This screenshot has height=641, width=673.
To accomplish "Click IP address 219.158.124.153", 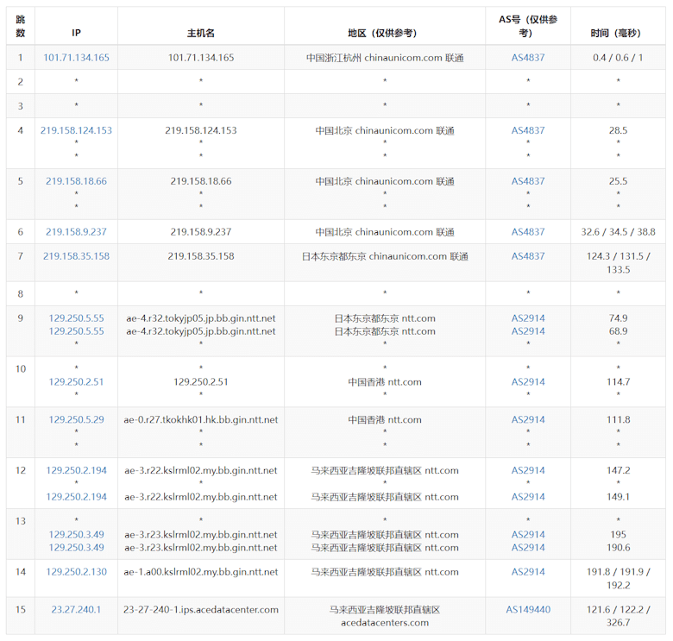I will click(x=76, y=130).
